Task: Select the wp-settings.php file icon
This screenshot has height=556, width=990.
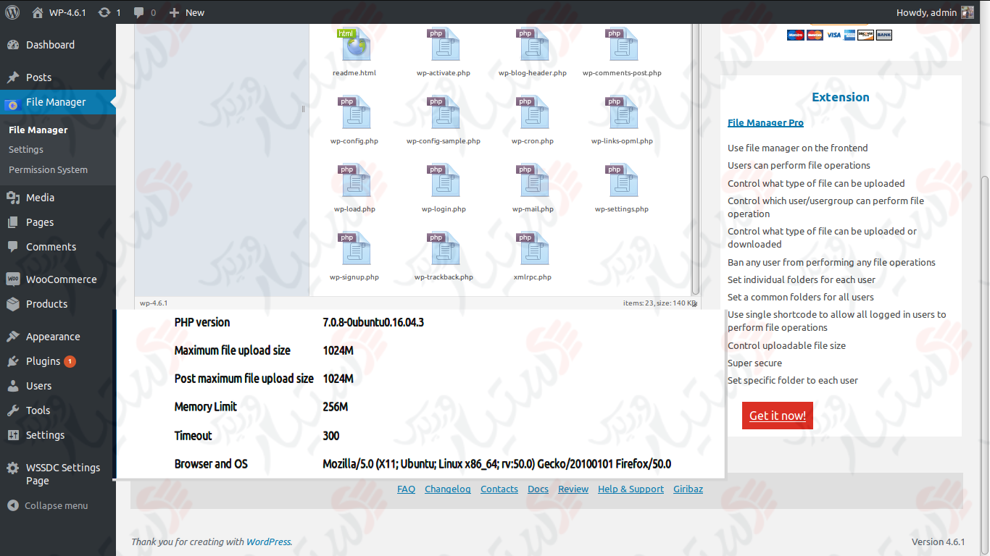Action: tap(622, 182)
